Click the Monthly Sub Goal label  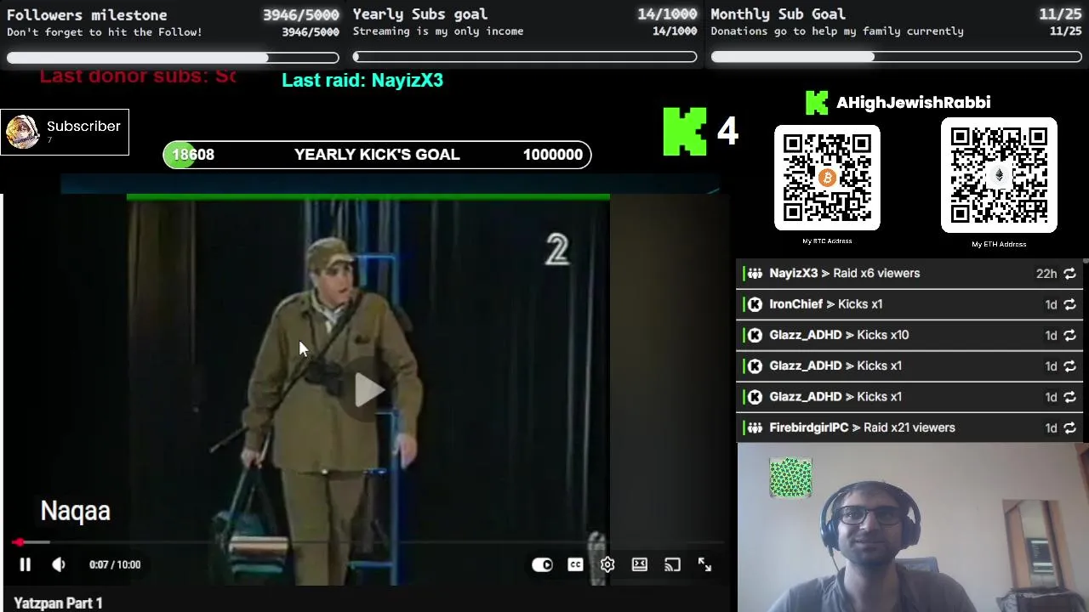(x=778, y=14)
